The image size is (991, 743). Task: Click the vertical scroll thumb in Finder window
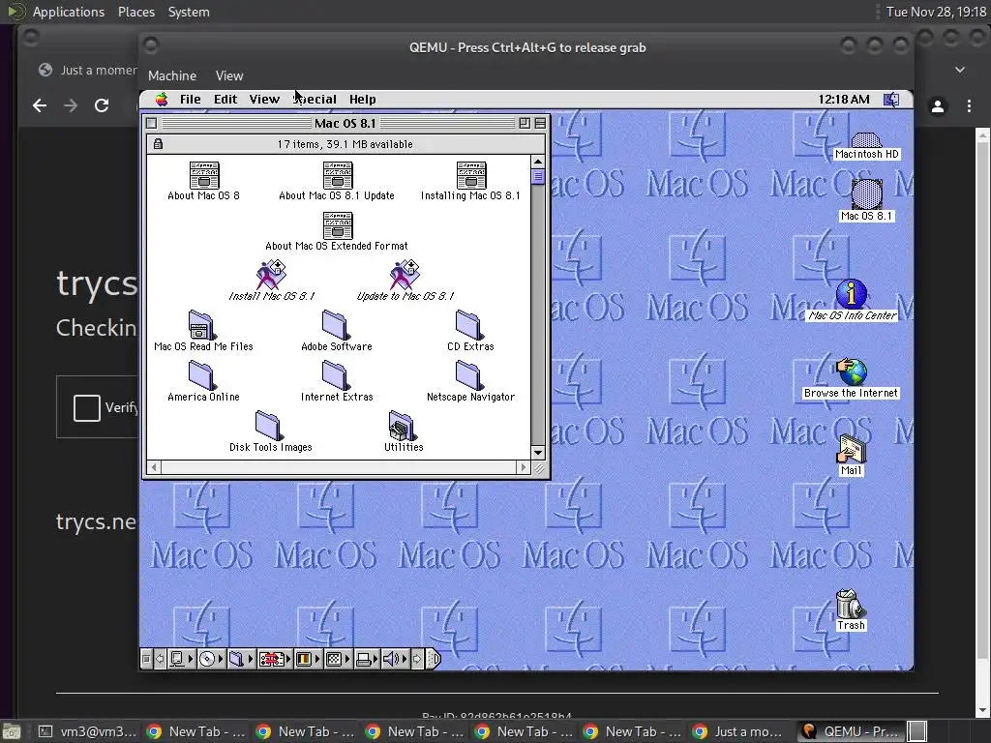coord(538,176)
